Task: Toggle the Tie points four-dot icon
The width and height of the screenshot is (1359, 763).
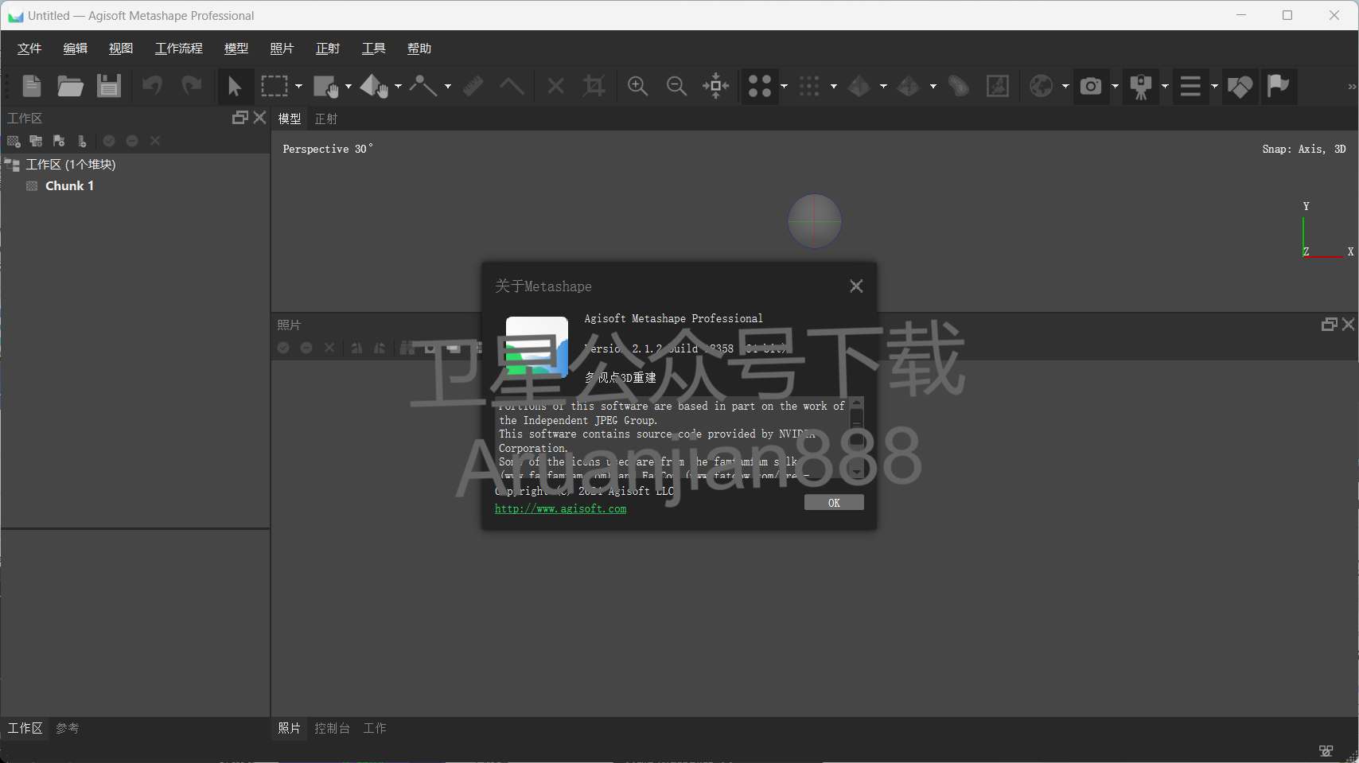Action: click(760, 86)
